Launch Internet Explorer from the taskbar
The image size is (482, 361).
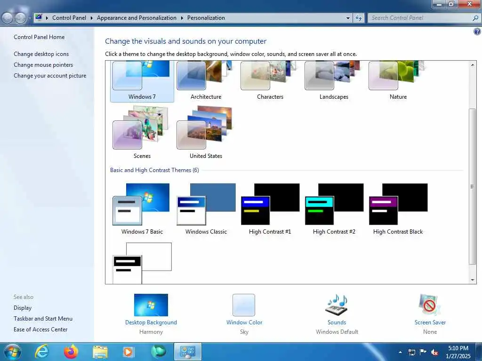(41, 352)
